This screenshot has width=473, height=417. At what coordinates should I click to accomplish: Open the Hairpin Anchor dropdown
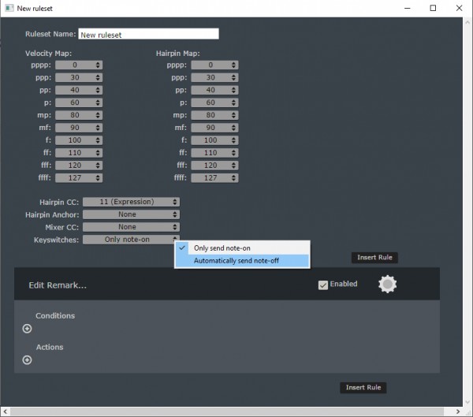coord(131,214)
